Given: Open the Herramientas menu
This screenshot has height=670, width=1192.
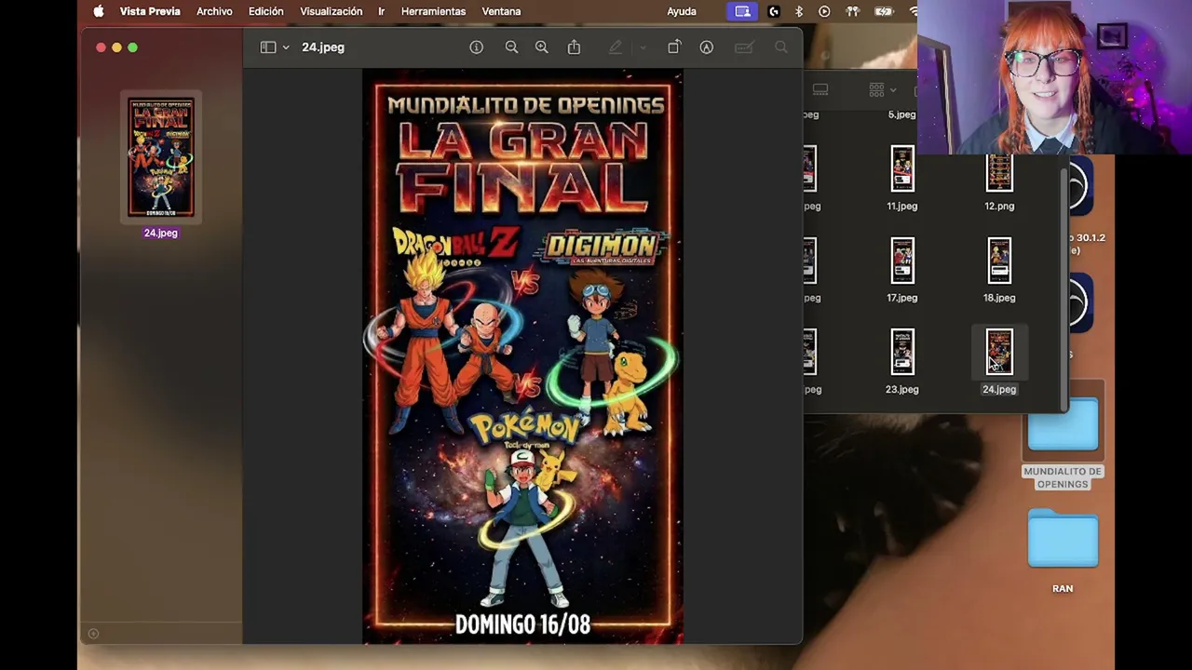Looking at the screenshot, I should coord(433,11).
